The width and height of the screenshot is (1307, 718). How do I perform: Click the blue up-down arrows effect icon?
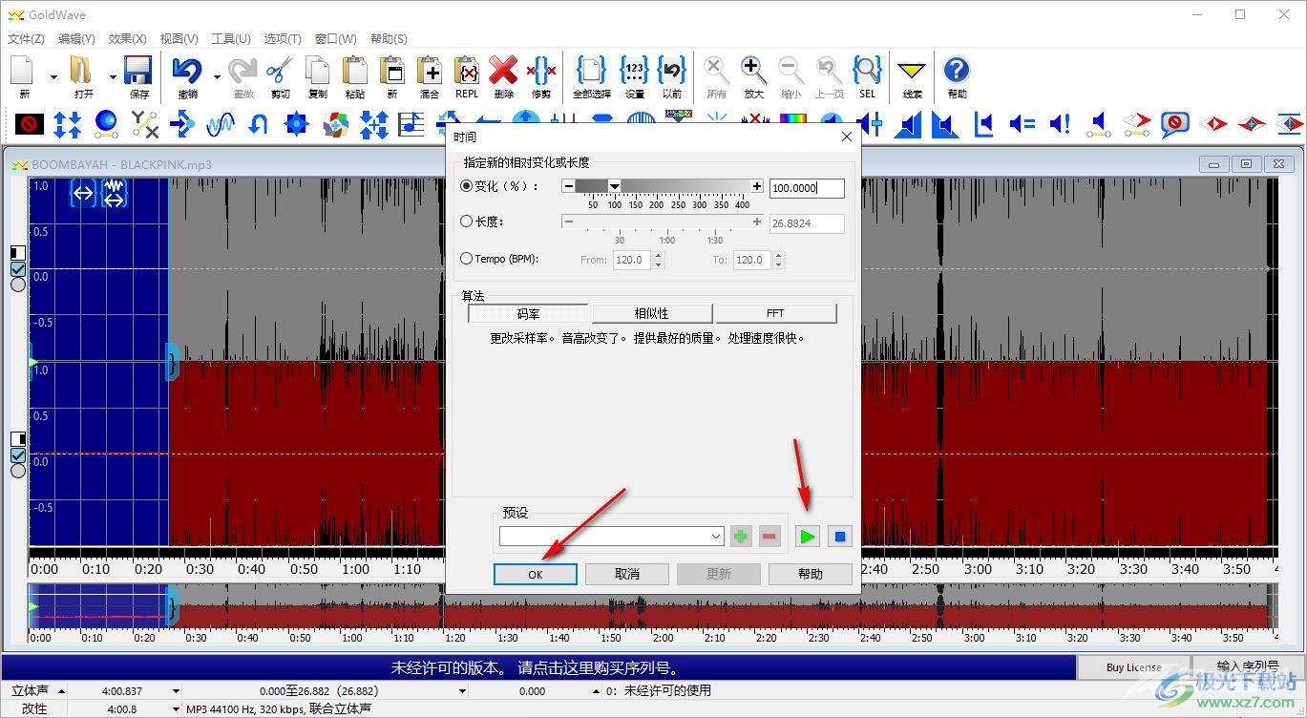pyautogui.click(x=67, y=123)
